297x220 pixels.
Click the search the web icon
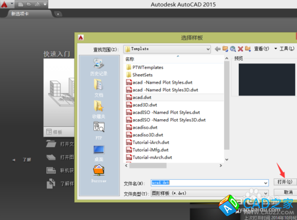[x=233, y=49]
